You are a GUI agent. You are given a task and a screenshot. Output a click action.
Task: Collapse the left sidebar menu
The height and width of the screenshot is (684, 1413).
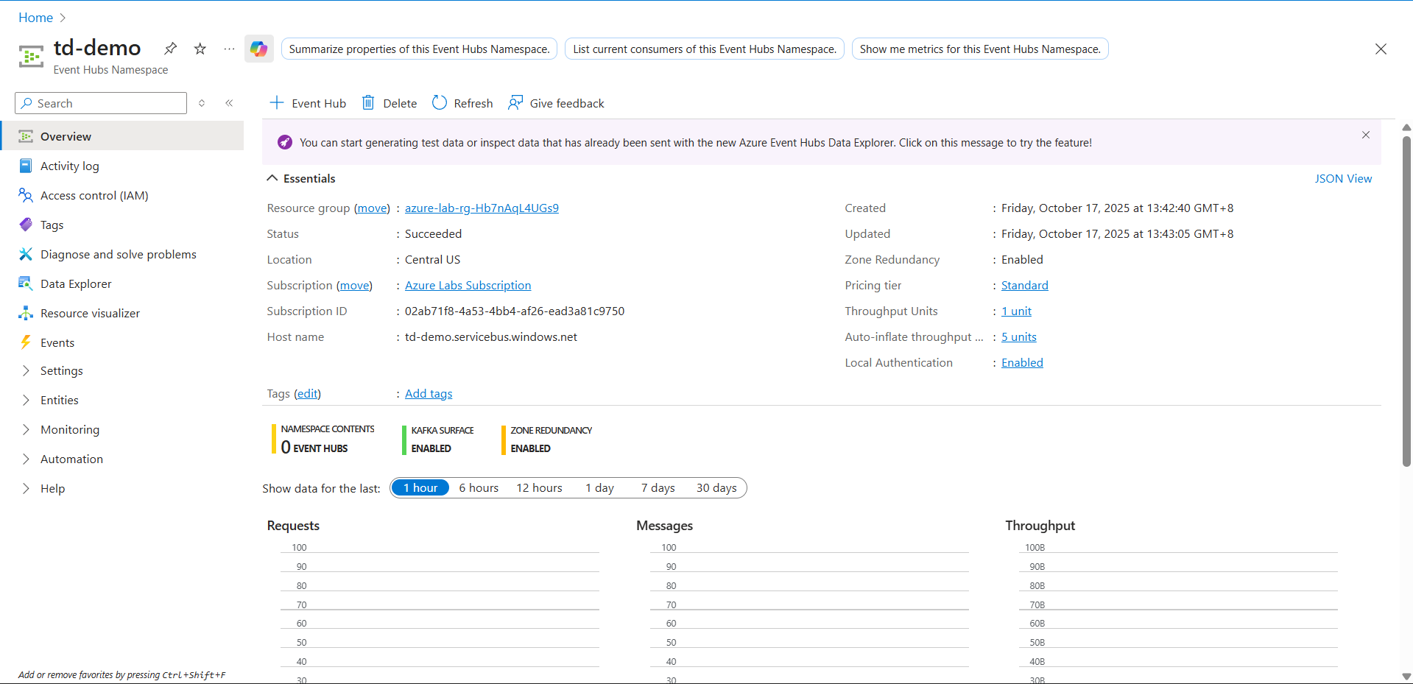pyautogui.click(x=229, y=103)
